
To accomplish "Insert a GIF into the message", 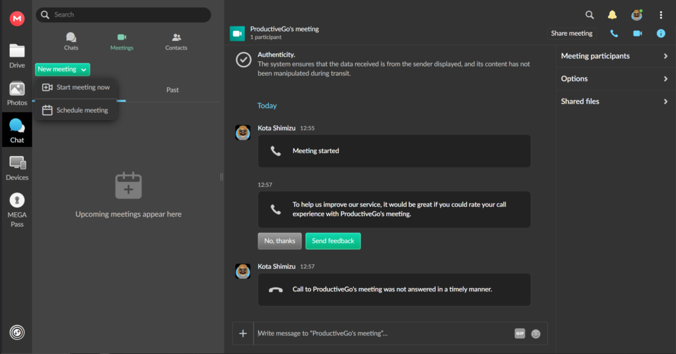I will pyautogui.click(x=520, y=334).
